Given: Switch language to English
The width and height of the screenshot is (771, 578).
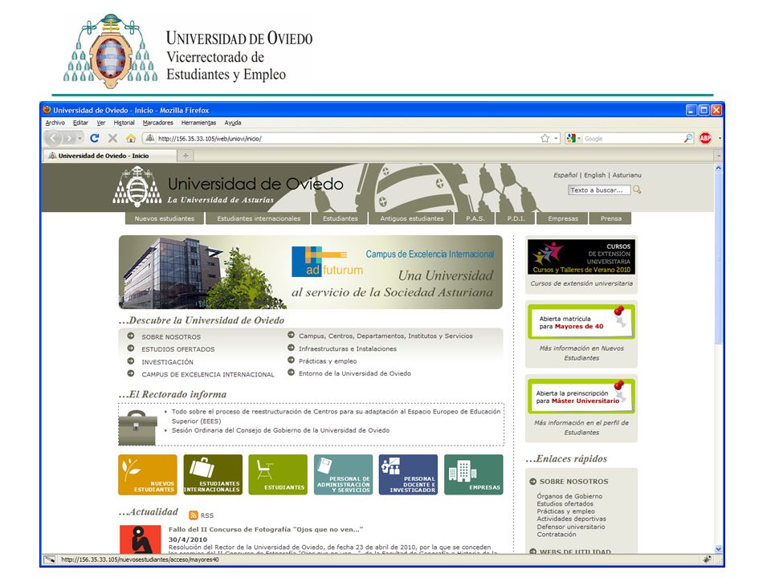Looking at the screenshot, I should coord(594,175).
